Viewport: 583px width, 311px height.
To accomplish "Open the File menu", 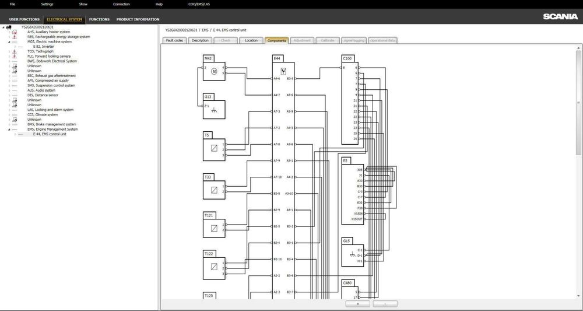I will coord(12,5).
